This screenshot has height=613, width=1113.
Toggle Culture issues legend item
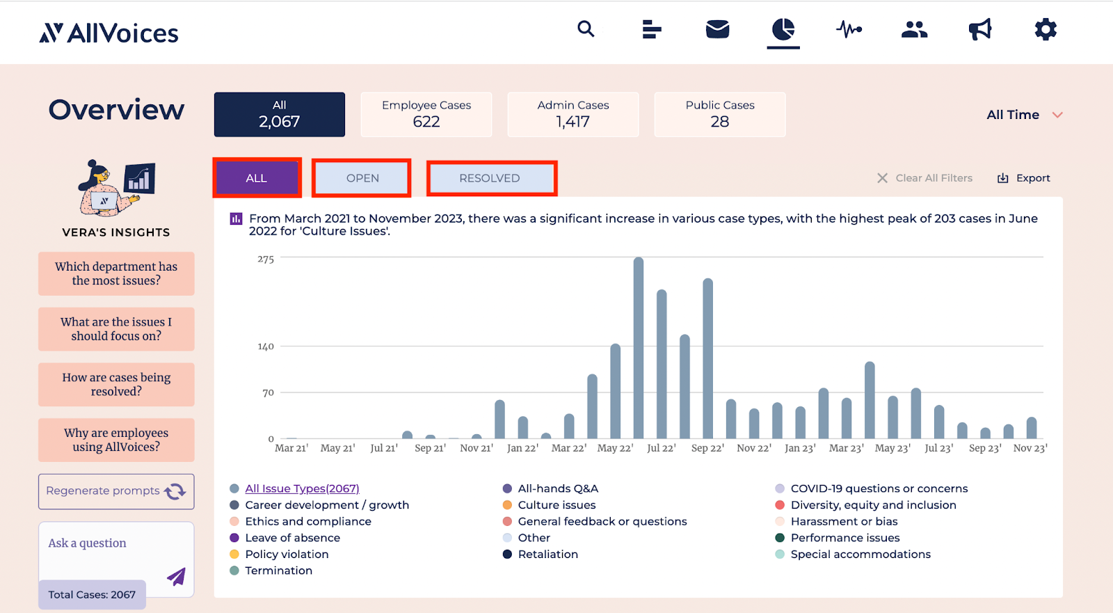point(556,505)
